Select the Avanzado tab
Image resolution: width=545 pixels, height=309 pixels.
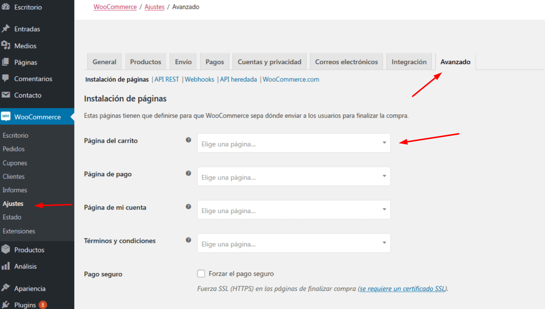click(x=456, y=62)
